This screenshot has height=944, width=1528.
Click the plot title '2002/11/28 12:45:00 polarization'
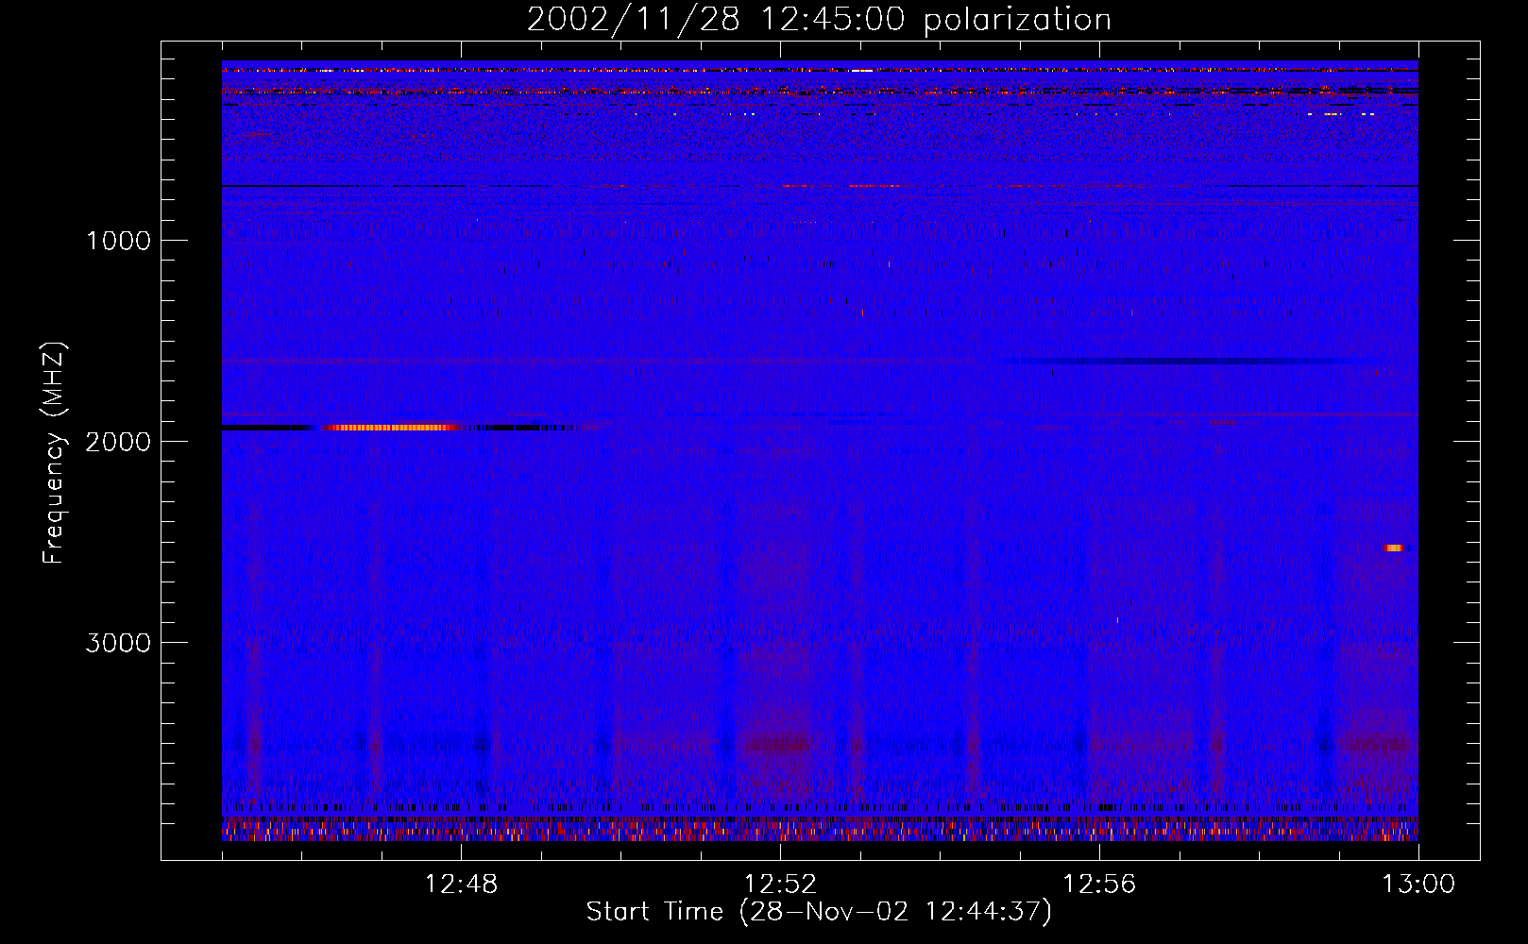click(819, 19)
